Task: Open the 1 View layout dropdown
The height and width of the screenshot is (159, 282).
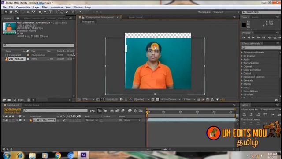Action: pos(189,99)
